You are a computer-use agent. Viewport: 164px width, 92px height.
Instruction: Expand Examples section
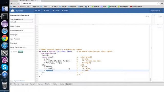14,43
